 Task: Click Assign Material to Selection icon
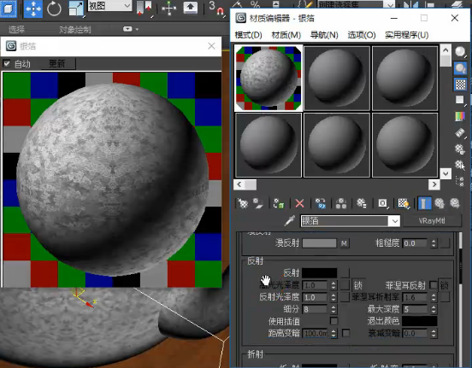point(279,203)
